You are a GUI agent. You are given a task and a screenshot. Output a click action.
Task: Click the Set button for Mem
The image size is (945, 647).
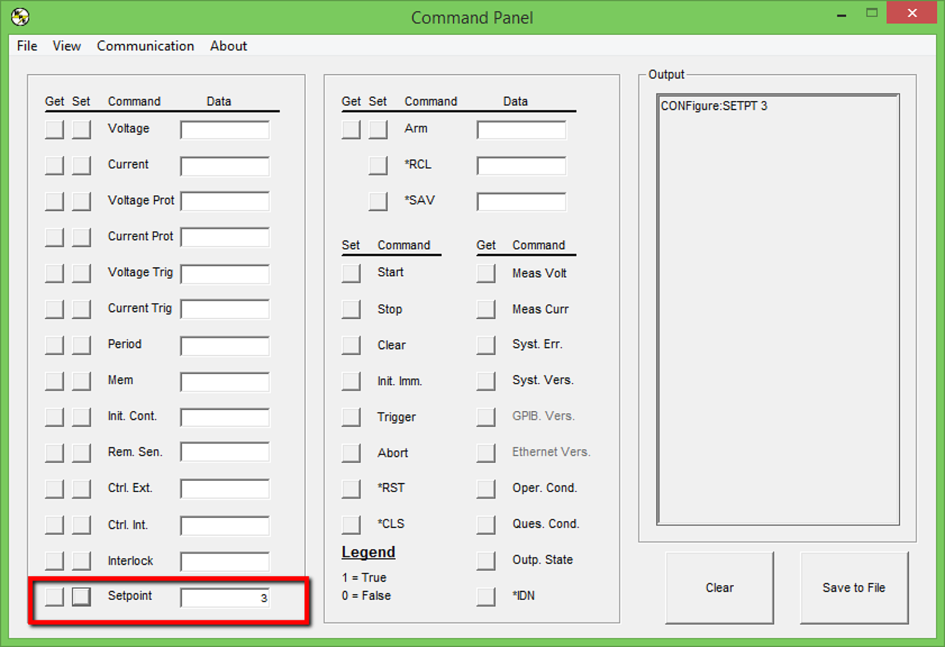[81, 381]
